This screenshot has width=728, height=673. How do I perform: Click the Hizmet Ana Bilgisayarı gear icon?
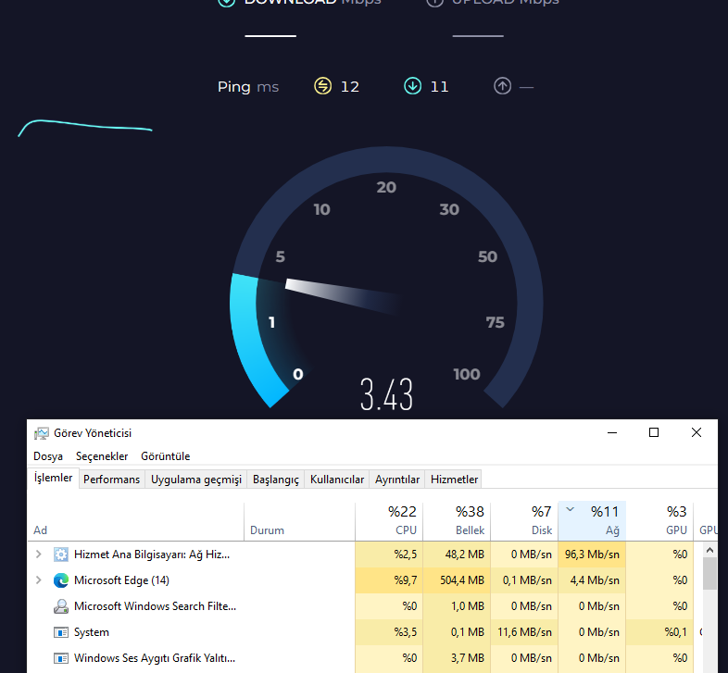[61, 555]
